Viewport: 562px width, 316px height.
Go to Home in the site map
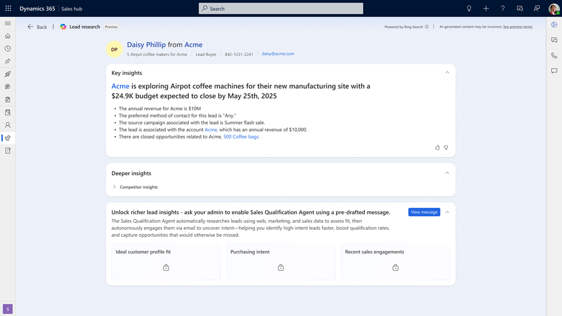[x=7, y=35]
